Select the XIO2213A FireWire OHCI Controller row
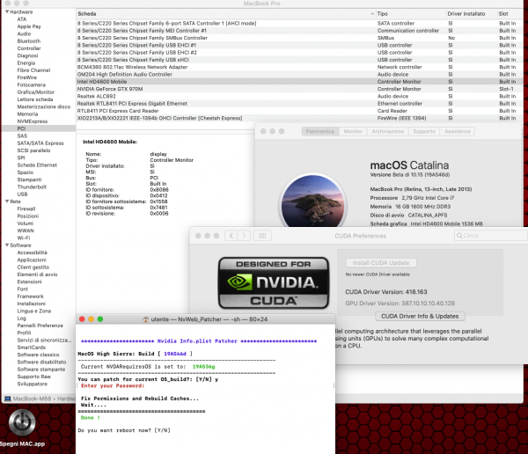The height and width of the screenshot is (454, 528). point(299,118)
